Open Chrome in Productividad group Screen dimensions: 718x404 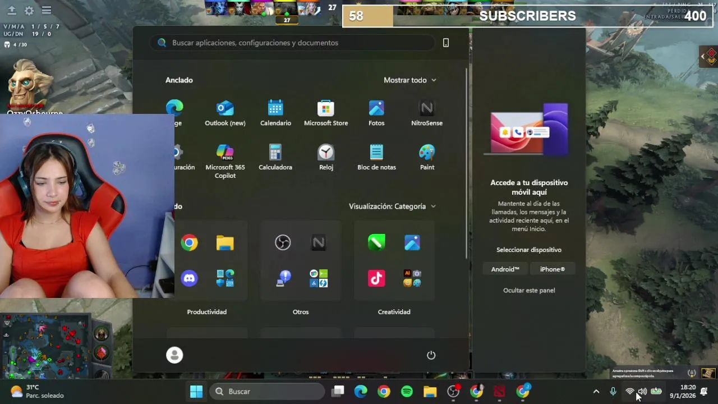(189, 243)
